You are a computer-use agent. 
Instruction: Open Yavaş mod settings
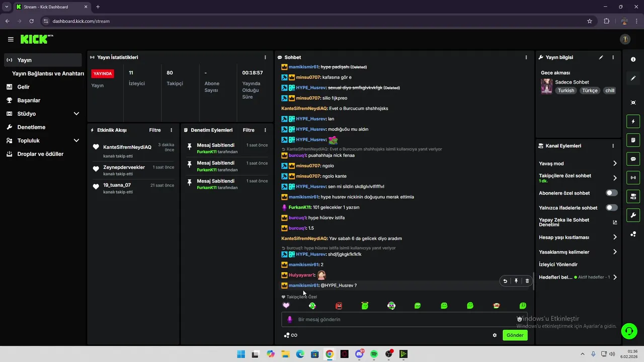tap(578, 163)
